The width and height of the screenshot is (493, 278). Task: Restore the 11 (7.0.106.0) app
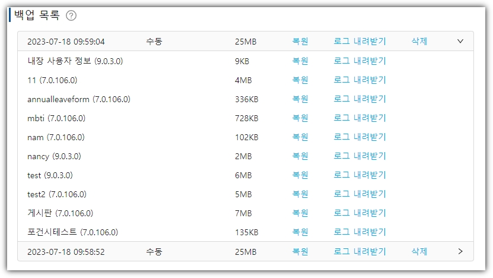point(300,80)
